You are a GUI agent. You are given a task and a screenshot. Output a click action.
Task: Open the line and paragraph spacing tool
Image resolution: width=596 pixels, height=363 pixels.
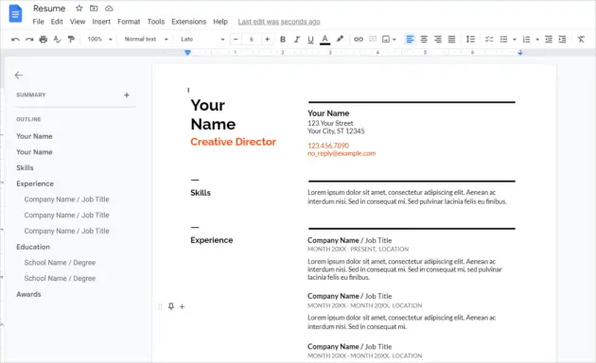[x=470, y=39]
